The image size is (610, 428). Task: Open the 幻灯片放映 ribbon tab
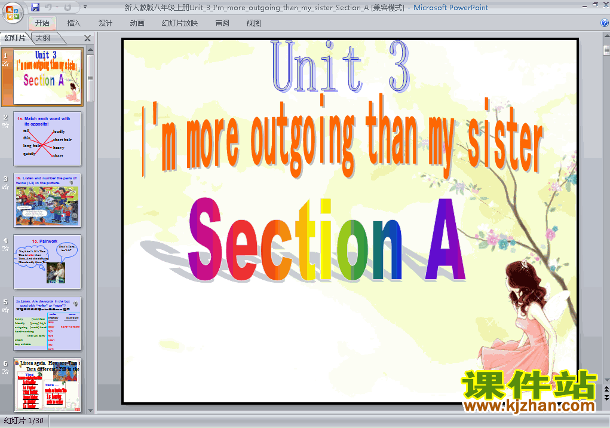179,23
